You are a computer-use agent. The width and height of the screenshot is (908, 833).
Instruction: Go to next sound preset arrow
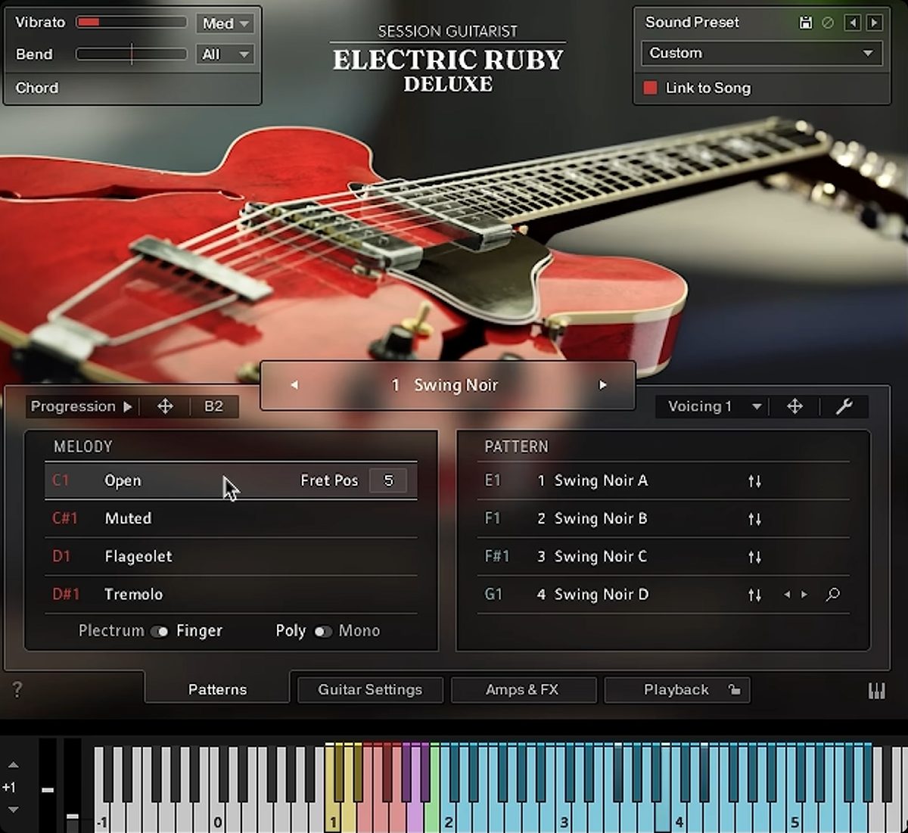[x=875, y=23]
